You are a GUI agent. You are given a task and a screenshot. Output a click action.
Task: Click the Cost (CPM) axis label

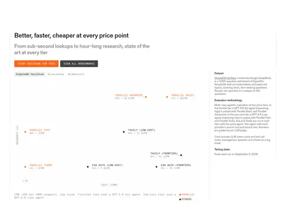point(110,185)
